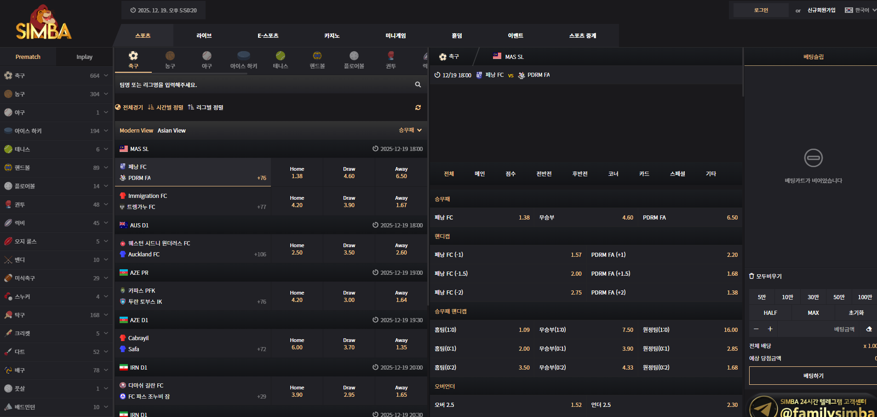The height and width of the screenshot is (417, 877).
Task: Click the eraser icon beside bet amount
Action: (869, 329)
